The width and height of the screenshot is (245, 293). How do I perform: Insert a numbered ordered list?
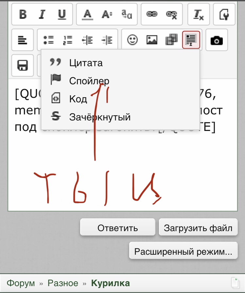coord(68,40)
